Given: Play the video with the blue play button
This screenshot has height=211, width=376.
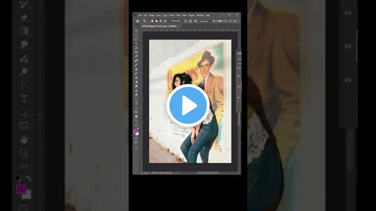Looking at the screenshot, I should [188, 105].
